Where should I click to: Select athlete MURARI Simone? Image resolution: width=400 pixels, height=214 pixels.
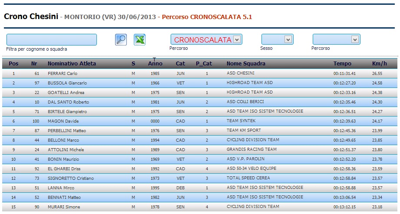pyautogui.click(x=64, y=207)
